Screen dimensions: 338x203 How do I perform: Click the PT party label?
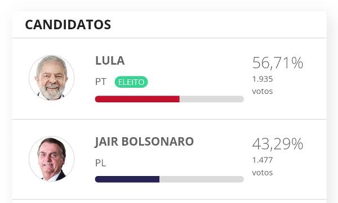point(101,82)
